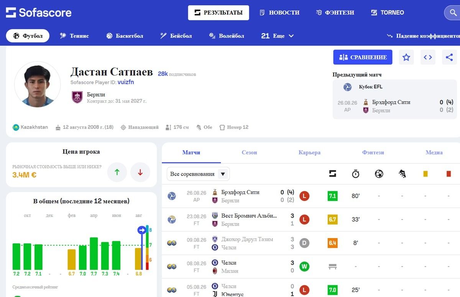Click the Kazakhstan flag icon
Image resolution: width=460 pixels, height=297 pixels.
click(16, 127)
